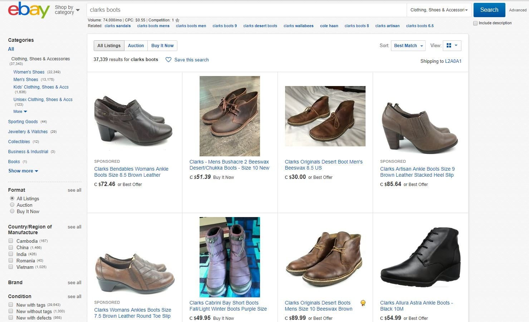Screen dimensions: 529x322
Task: Open the purple winter boots photo
Action: (x=230, y=257)
